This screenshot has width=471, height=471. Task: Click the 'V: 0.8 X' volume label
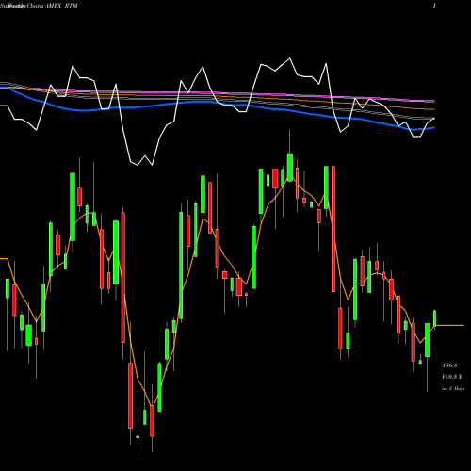(x=452, y=377)
